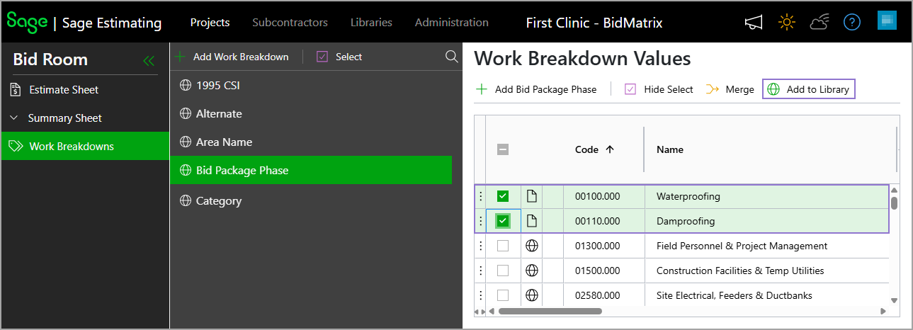
Task: Check the Field Personnel row checkbox
Action: coord(503,246)
